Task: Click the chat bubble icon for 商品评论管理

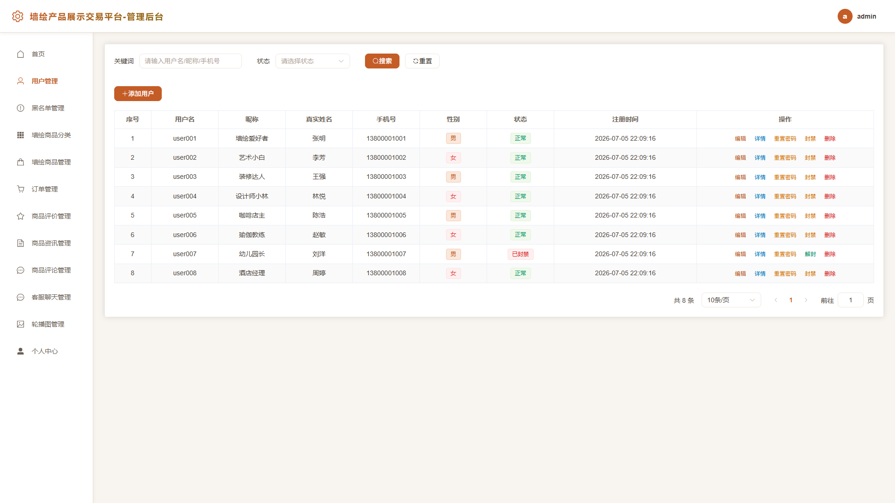Action: (x=21, y=270)
